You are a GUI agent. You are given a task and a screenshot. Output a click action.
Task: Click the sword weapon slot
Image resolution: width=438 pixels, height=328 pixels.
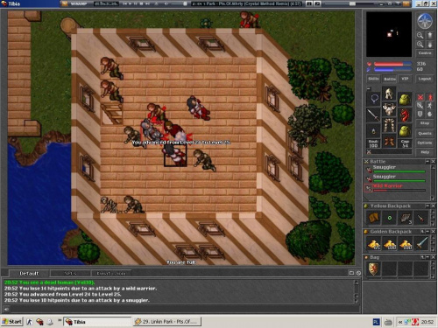click(373, 115)
